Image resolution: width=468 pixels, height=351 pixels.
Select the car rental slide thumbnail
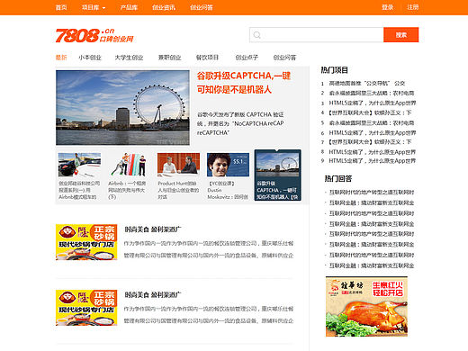(79, 165)
